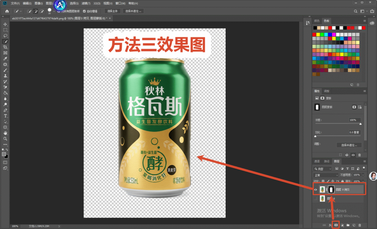Viewport: 377px width, 229px height.
Task: Select the Pen tool
Action: coord(5,110)
